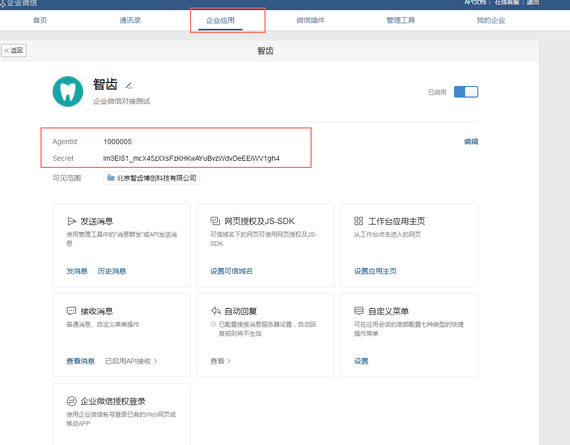Open 历史消息 link

[111, 271]
